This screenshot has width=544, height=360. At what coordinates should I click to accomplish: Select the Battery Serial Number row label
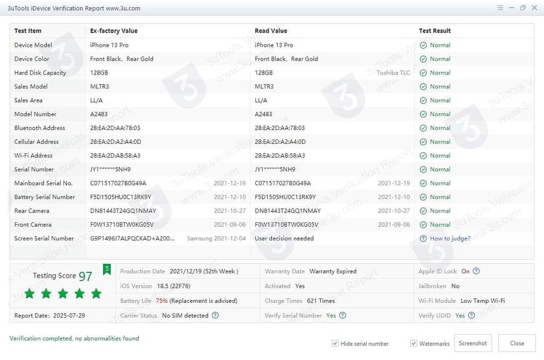pos(45,197)
